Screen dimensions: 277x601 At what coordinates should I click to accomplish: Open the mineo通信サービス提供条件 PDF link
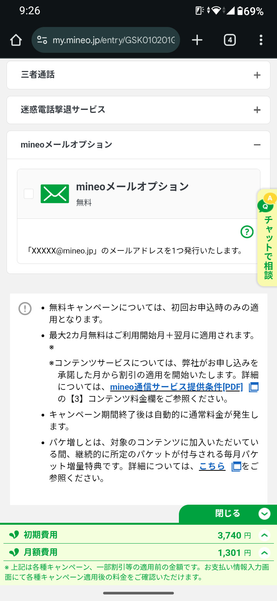pyautogui.click(x=176, y=387)
